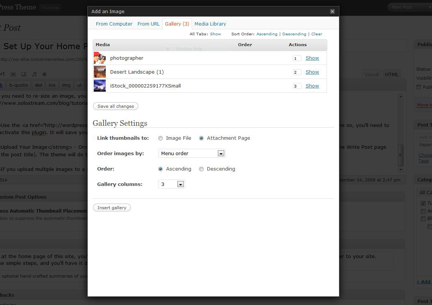Viewport: 432px width, 305px height.
Task: Click Add Media icon in background
Action: [44, 74]
